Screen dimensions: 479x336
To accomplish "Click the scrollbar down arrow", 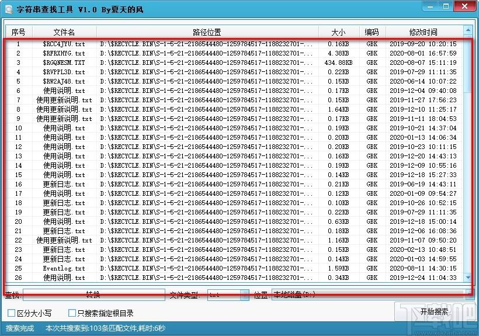I will [468, 277].
